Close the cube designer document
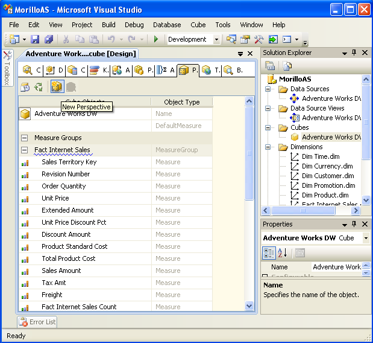This screenshot has height=343, width=373. 250,54
